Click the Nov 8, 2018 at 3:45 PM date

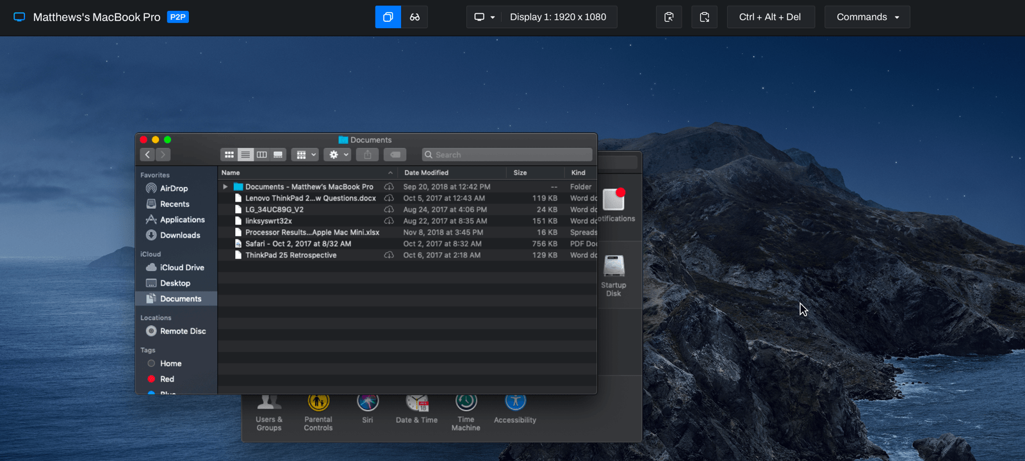[443, 232]
